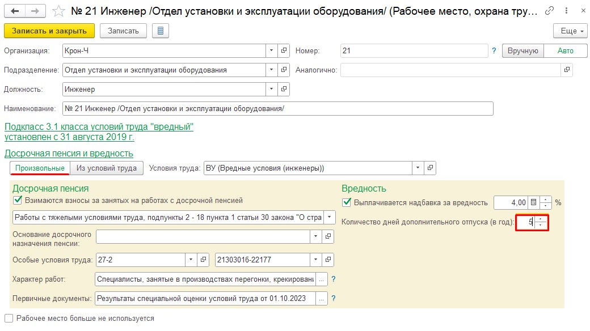The height and width of the screenshot is (331, 590).
Task: Enable Рабочее место больше не используется
Action: 9,319
